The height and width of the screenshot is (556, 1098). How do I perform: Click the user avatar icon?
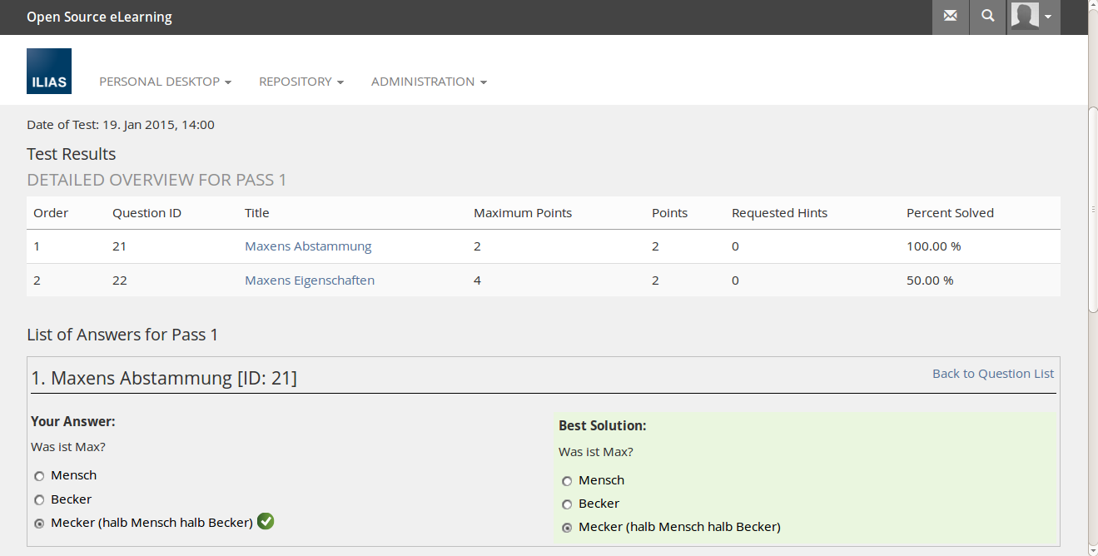pyautogui.click(x=1025, y=17)
